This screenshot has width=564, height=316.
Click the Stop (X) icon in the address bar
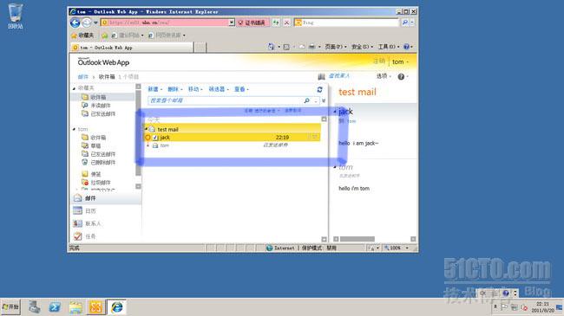pos(286,23)
